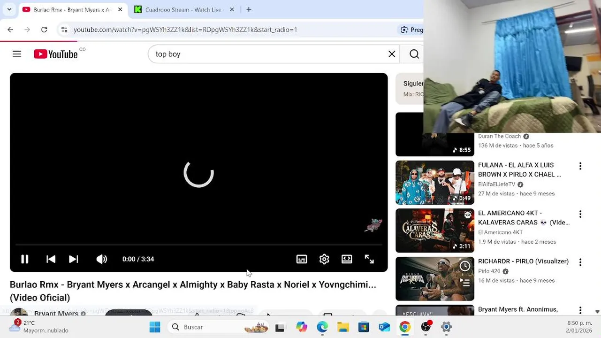Open File Explorer from taskbar
Screen dimensions: 601x338
tap(343, 327)
